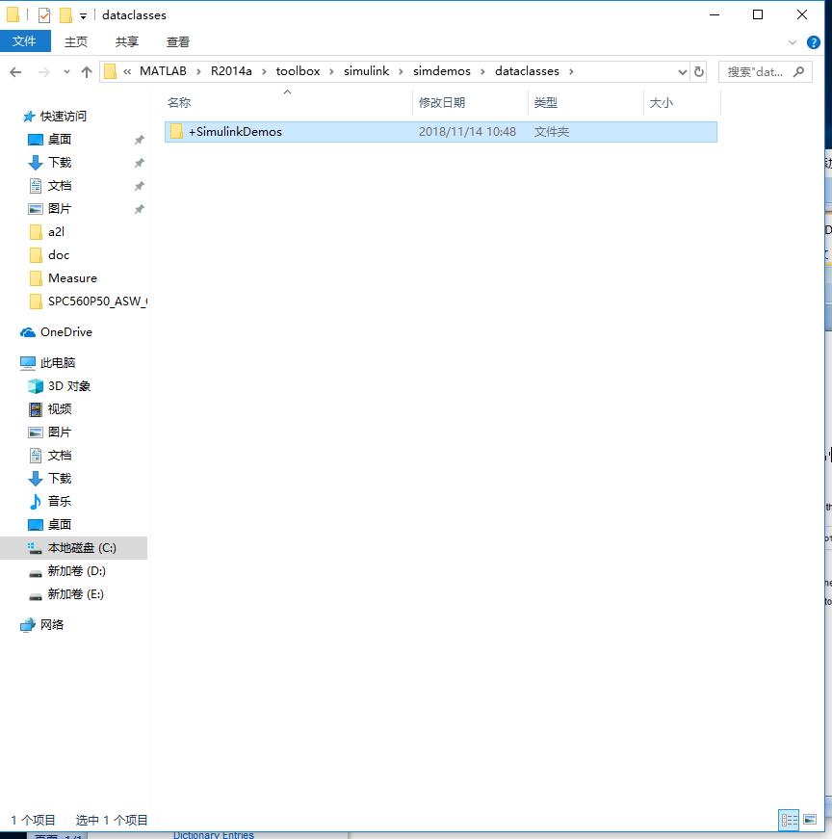832x839 pixels.
Task: Go up one folder level with the up arrow
Action: click(87, 71)
